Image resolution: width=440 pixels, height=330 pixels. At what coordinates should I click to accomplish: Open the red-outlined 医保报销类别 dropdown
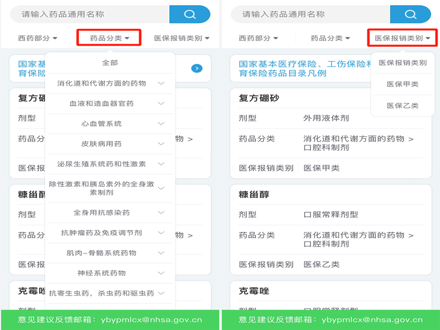point(402,38)
